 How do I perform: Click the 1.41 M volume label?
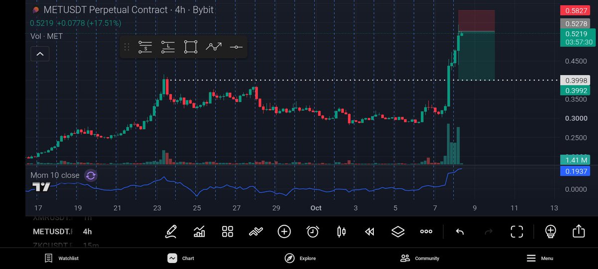575,160
